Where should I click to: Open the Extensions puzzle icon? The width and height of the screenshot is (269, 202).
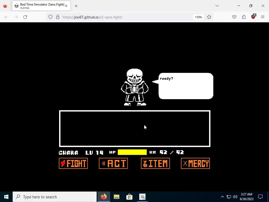pyautogui.click(x=244, y=17)
